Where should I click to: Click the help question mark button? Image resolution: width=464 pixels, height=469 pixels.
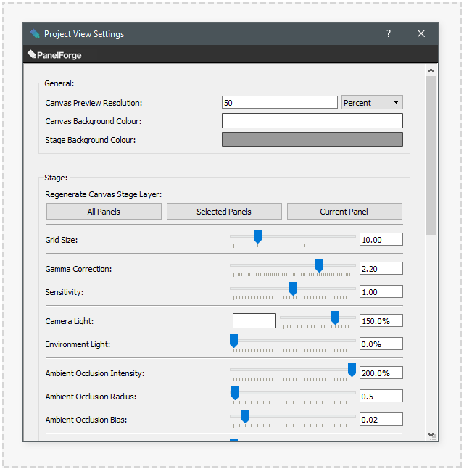[389, 34]
